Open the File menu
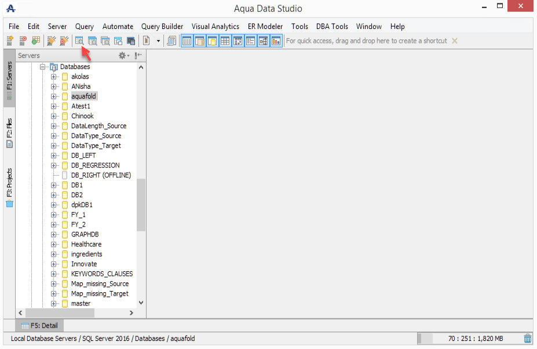This screenshot has height=349, width=537. (14, 27)
